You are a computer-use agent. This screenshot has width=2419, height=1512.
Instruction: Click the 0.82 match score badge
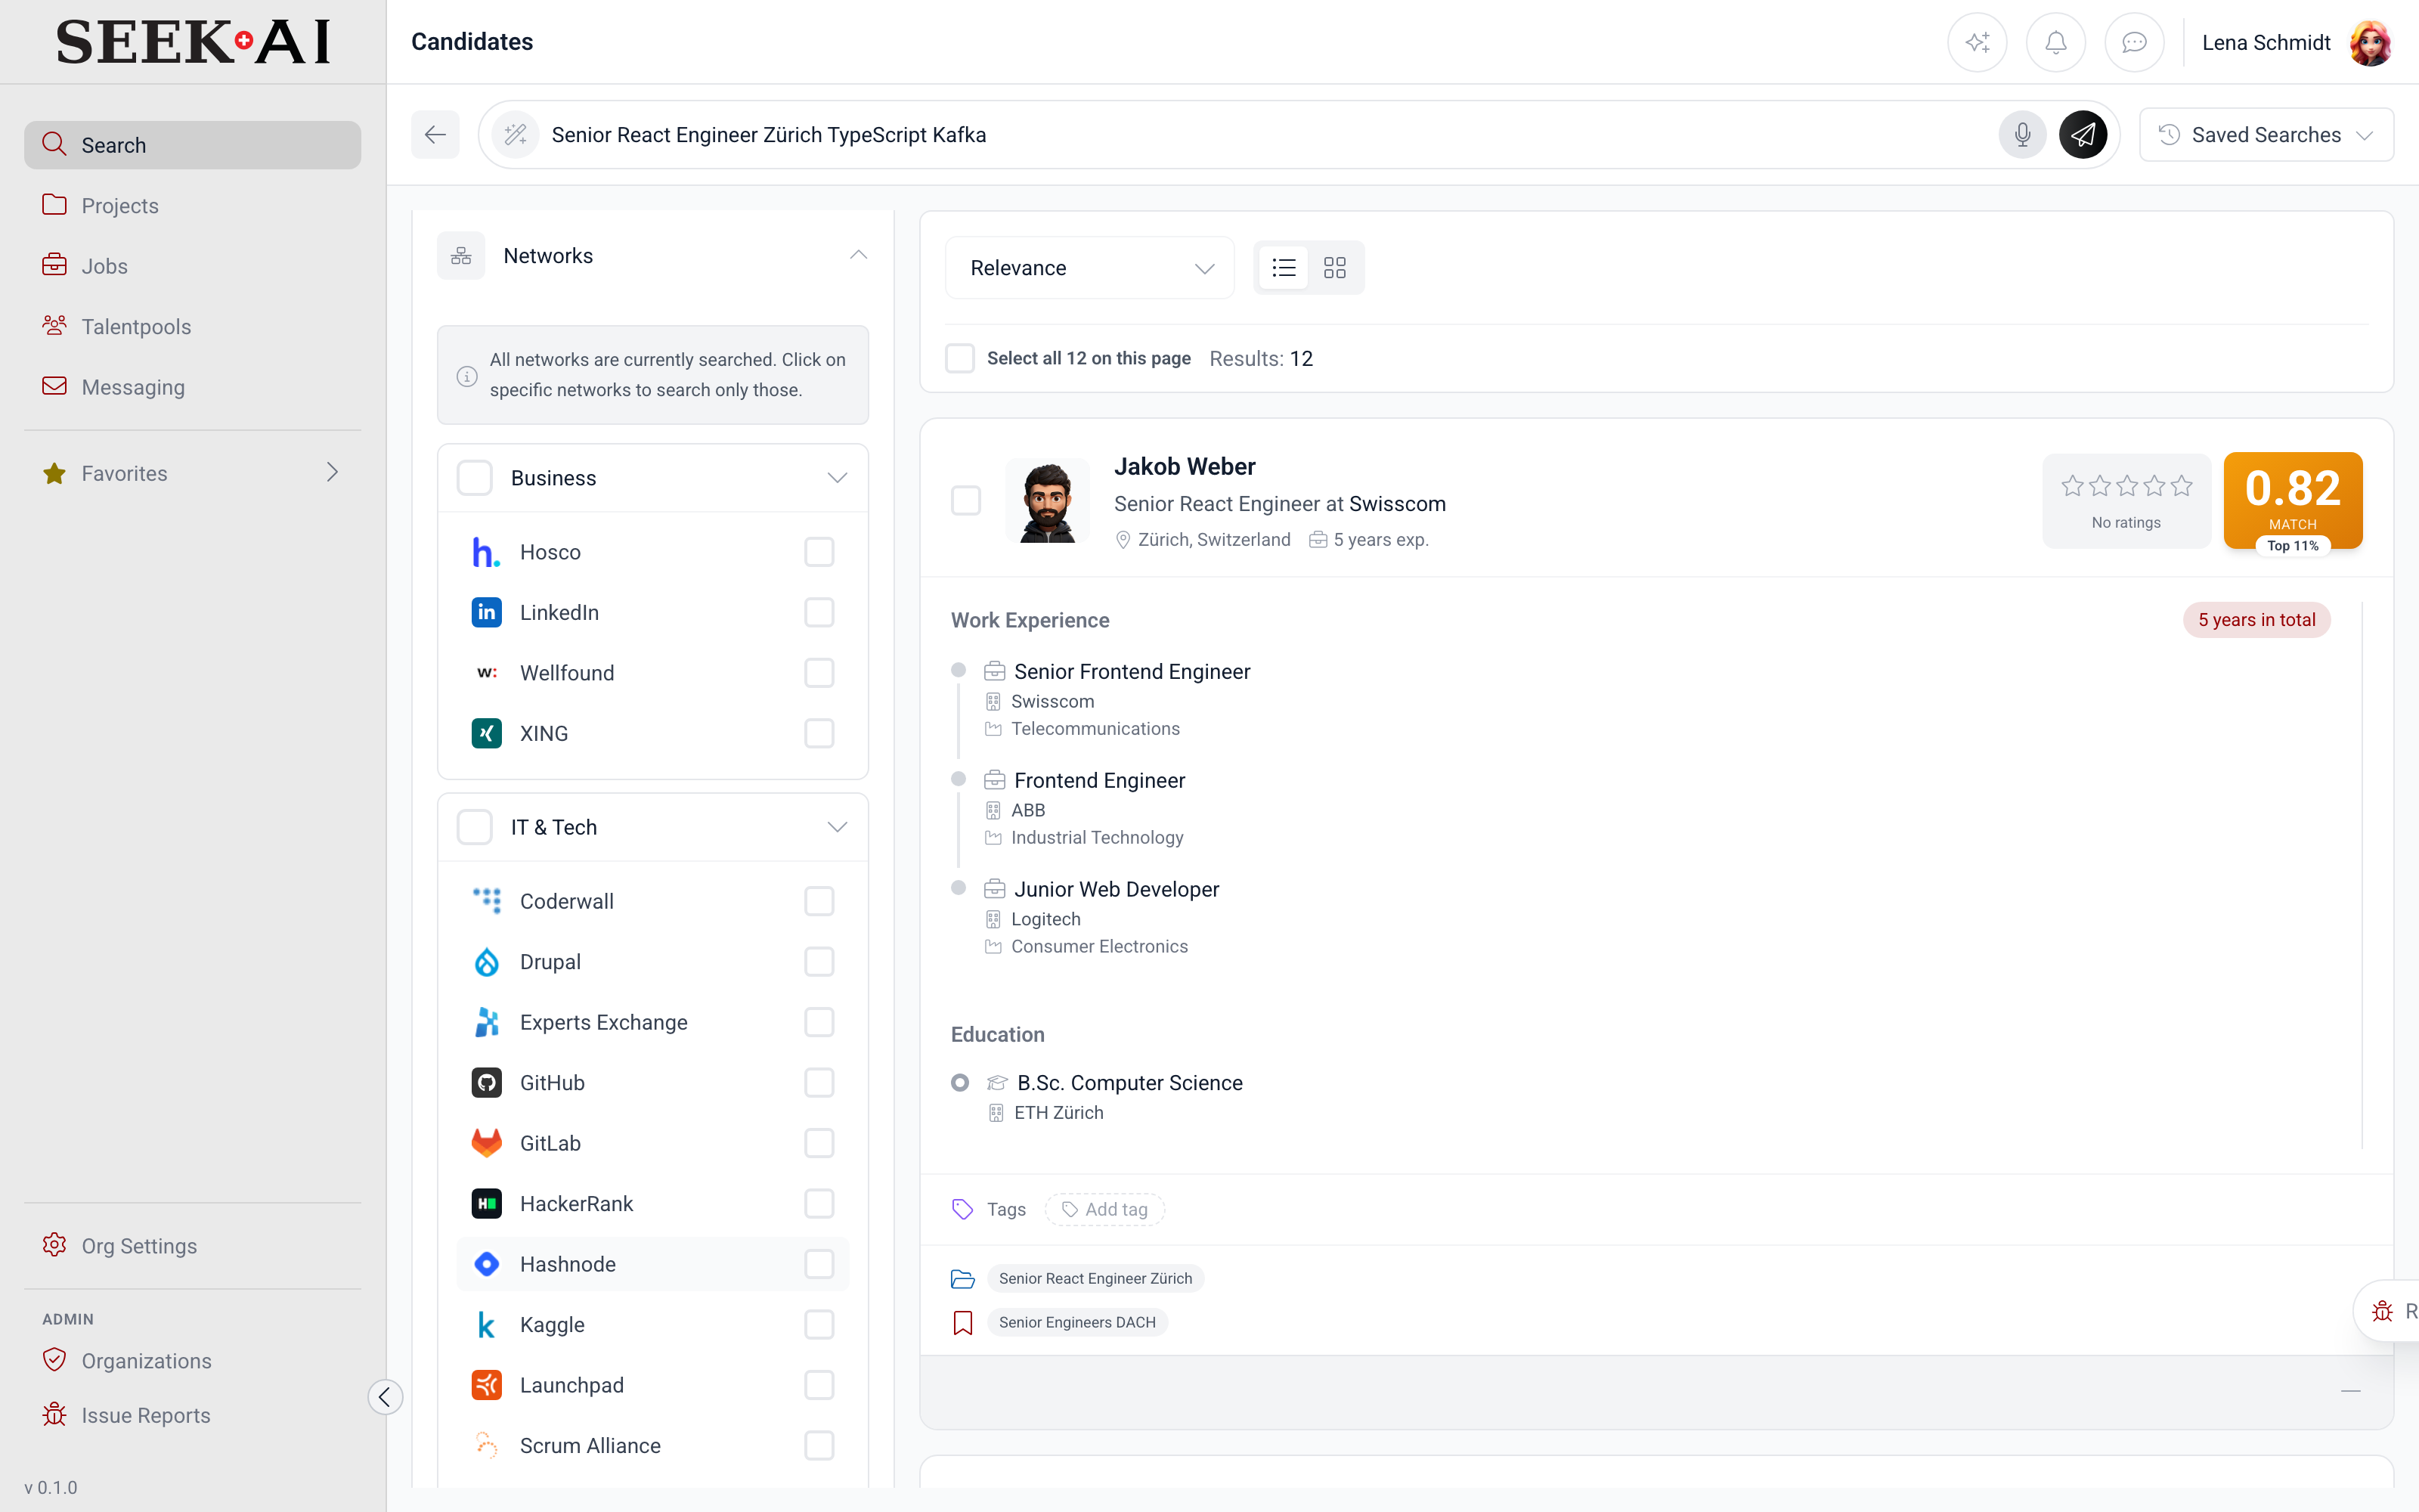pos(2292,500)
